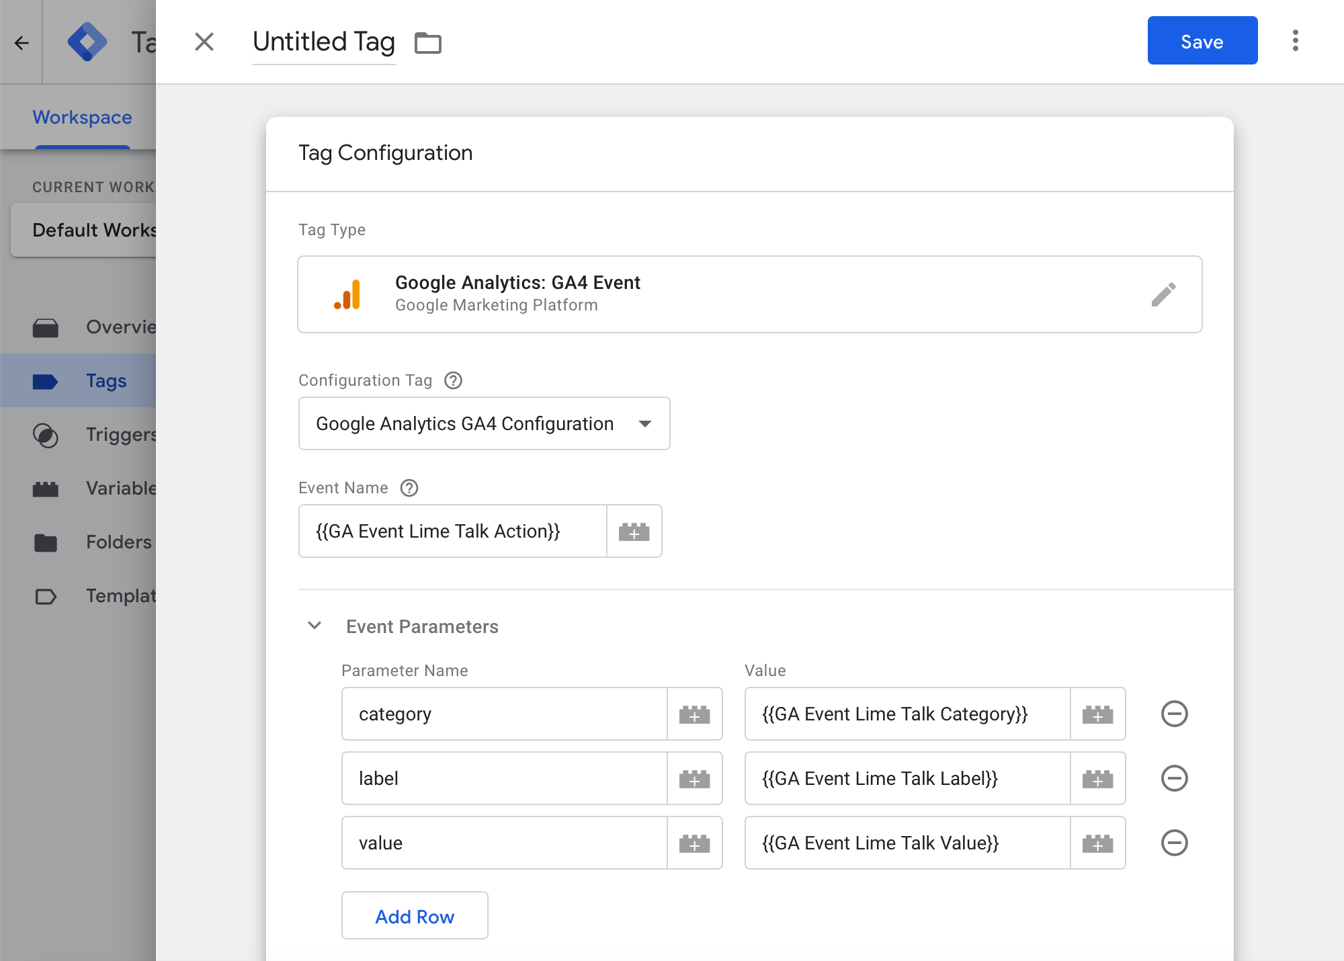Insert variable for label parameter name

coord(694,778)
